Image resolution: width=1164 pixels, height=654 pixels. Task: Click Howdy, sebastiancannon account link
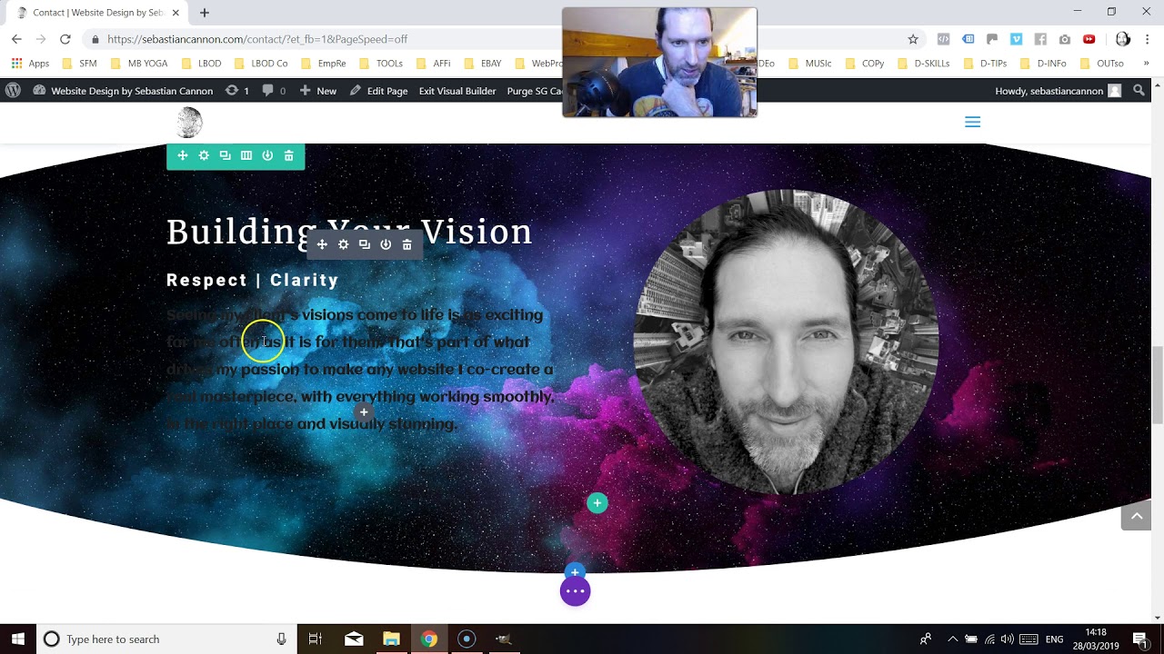(x=1059, y=91)
